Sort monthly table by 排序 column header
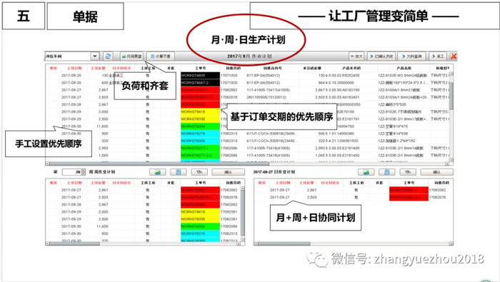 coord(54,69)
